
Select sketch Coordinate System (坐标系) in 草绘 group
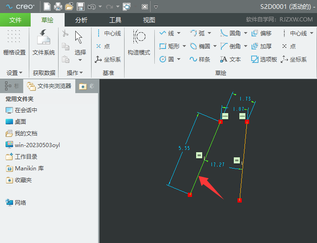coord(294,59)
